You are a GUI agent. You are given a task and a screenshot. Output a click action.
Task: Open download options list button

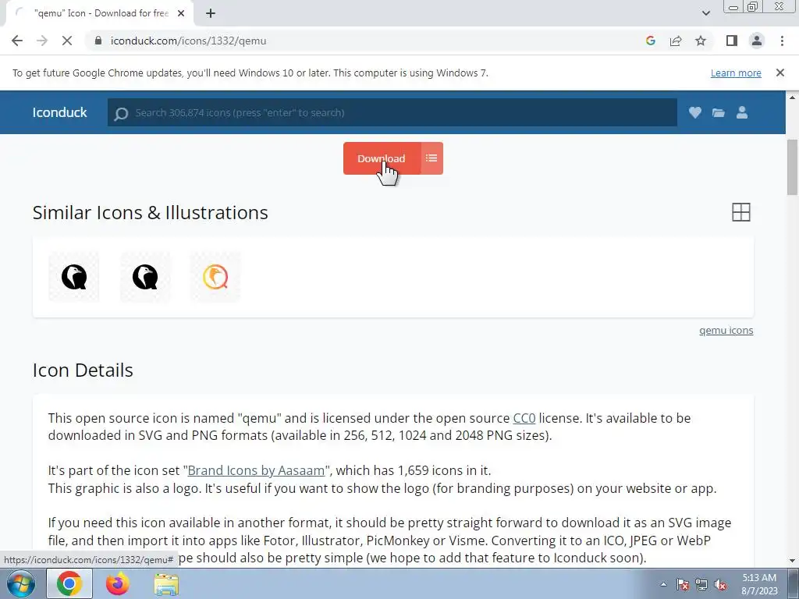431,158
